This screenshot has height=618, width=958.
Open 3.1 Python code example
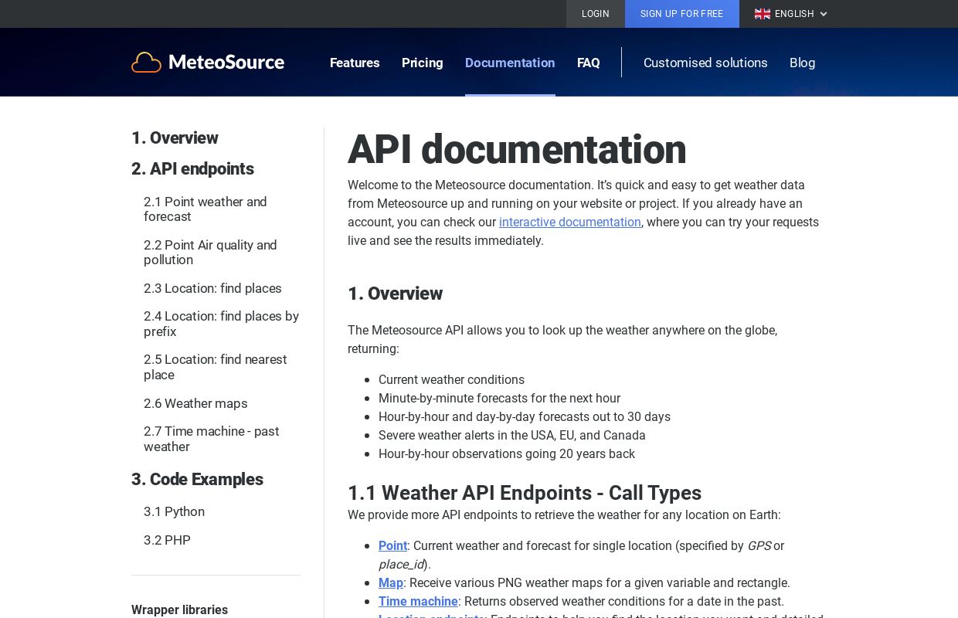pyautogui.click(x=174, y=511)
